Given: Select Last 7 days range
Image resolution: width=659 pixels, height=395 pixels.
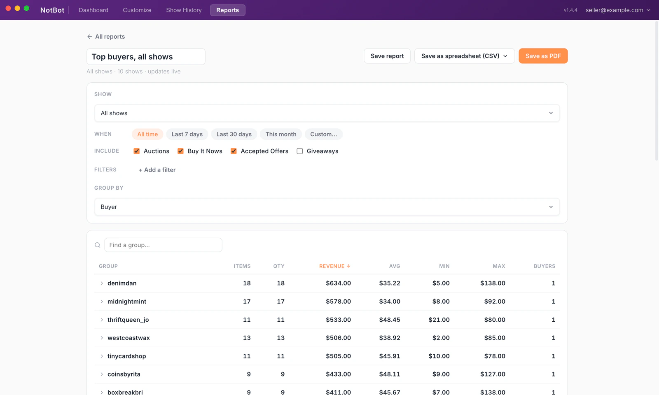Looking at the screenshot, I should pyautogui.click(x=187, y=134).
